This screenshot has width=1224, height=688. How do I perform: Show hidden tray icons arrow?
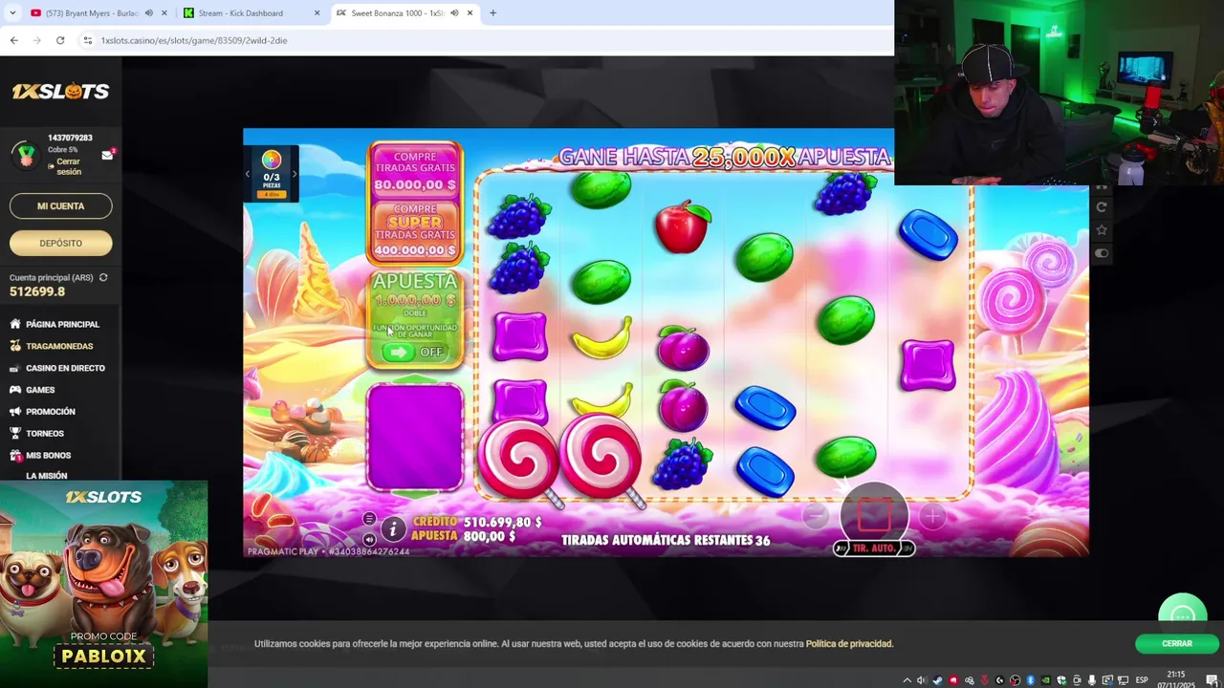[x=907, y=680]
